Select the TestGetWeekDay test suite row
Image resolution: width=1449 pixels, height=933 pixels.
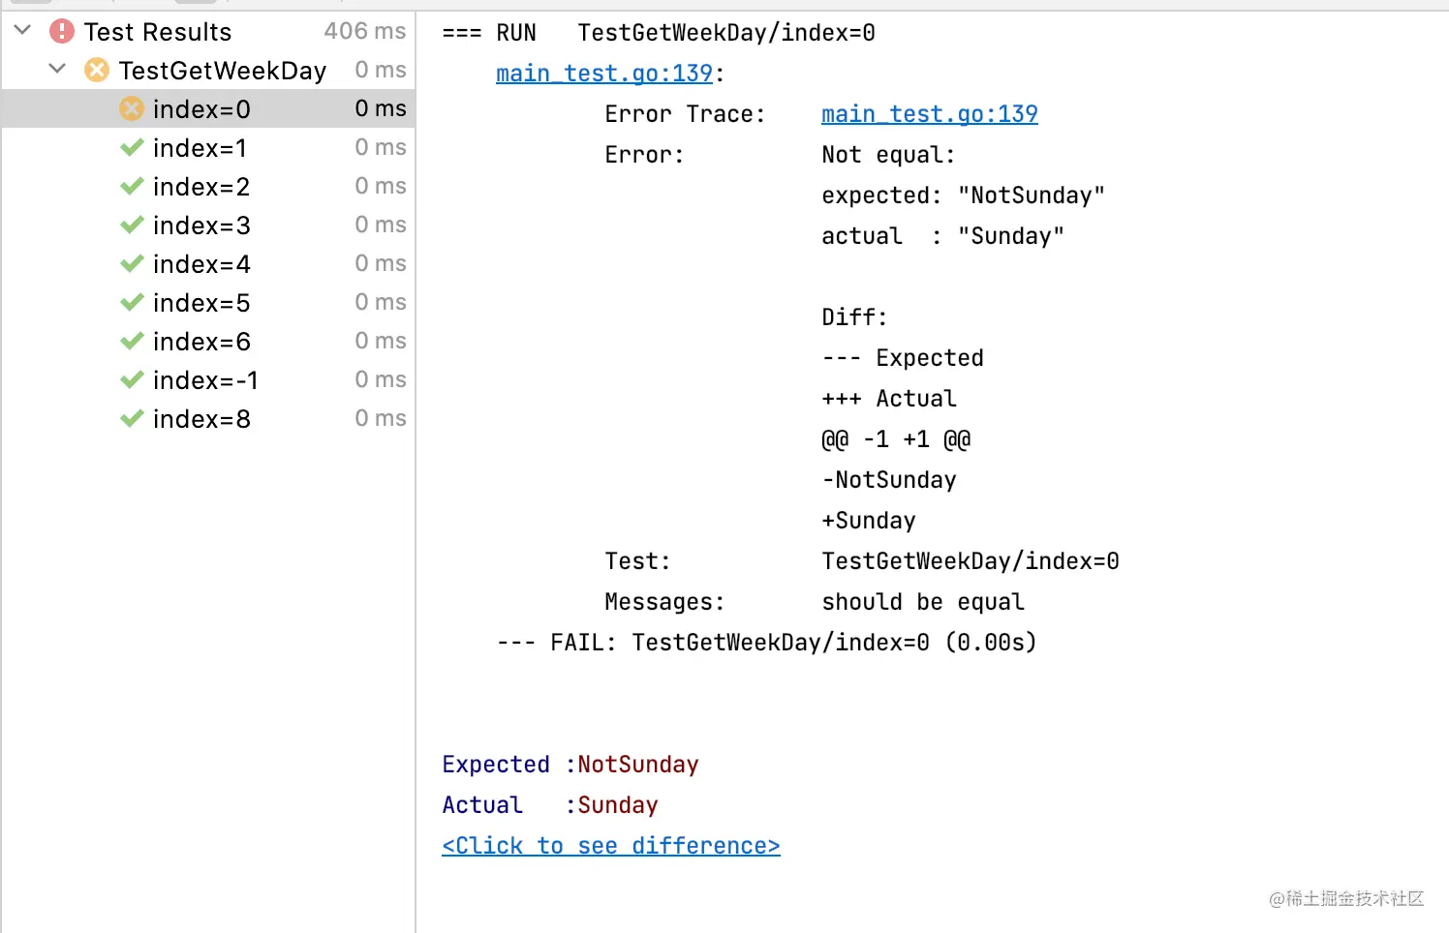(208, 70)
